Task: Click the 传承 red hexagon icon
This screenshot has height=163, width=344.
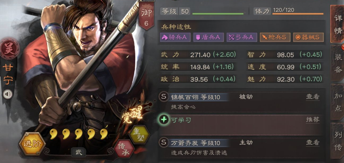Action: 124,148
